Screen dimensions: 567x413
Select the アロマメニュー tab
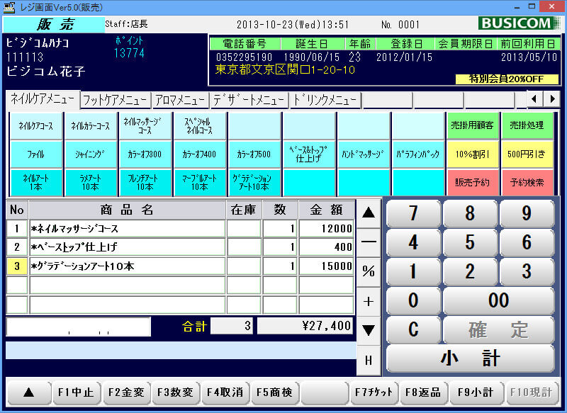tap(180, 100)
